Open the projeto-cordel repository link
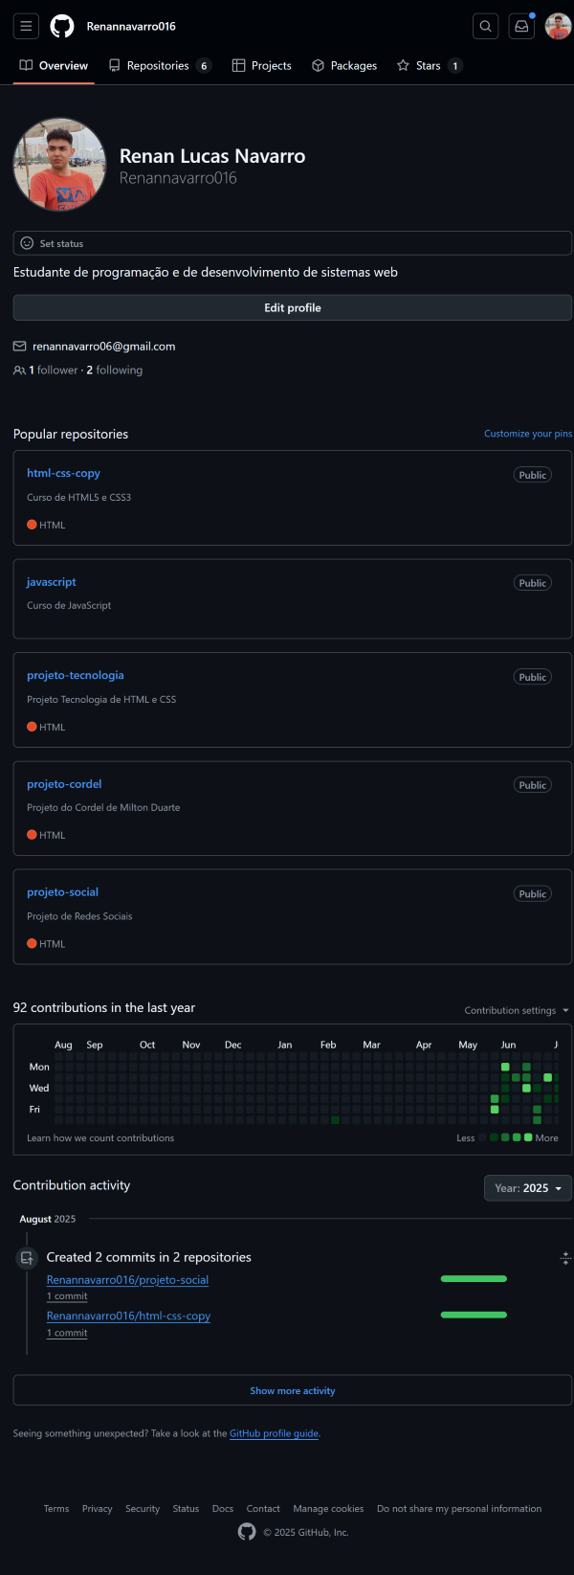This screenshot has width=574, height=1575. tap(64, 784)
